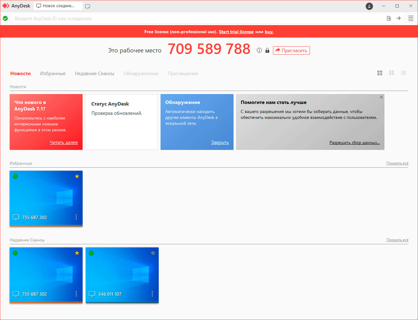This screenshot has width=418, height=320.
Task: Click the "Помогите нам стать лучше" heading
Action: click(274, 102)
